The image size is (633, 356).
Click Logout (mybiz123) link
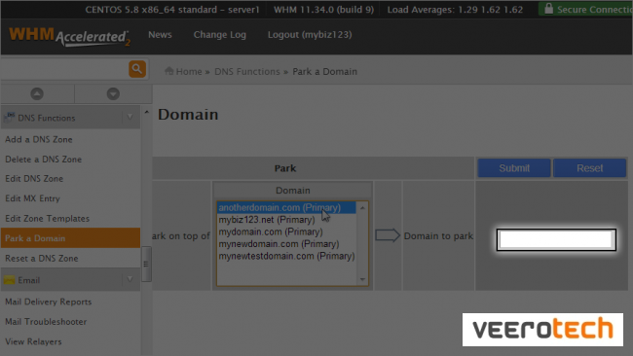click(x=310, y=35)
